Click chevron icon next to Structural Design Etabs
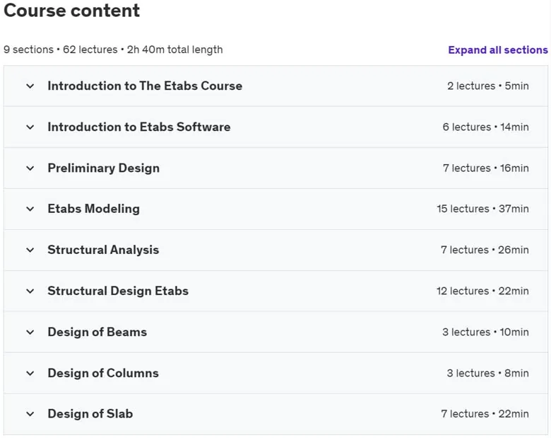This screenshot has width=551, height=438. point(30,292)
